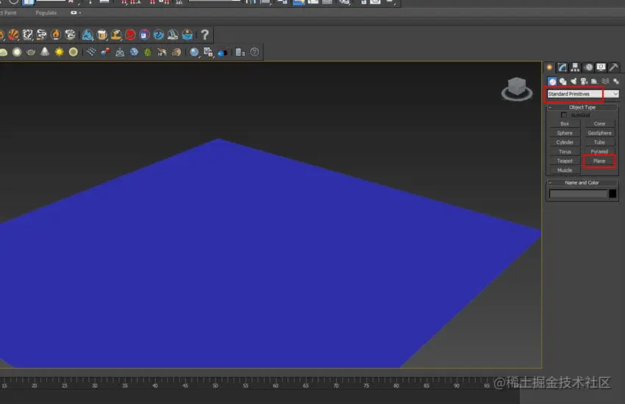625x404 pixels.
Task: Click the Sphere primitive button
Action: (x=565, y=133)
